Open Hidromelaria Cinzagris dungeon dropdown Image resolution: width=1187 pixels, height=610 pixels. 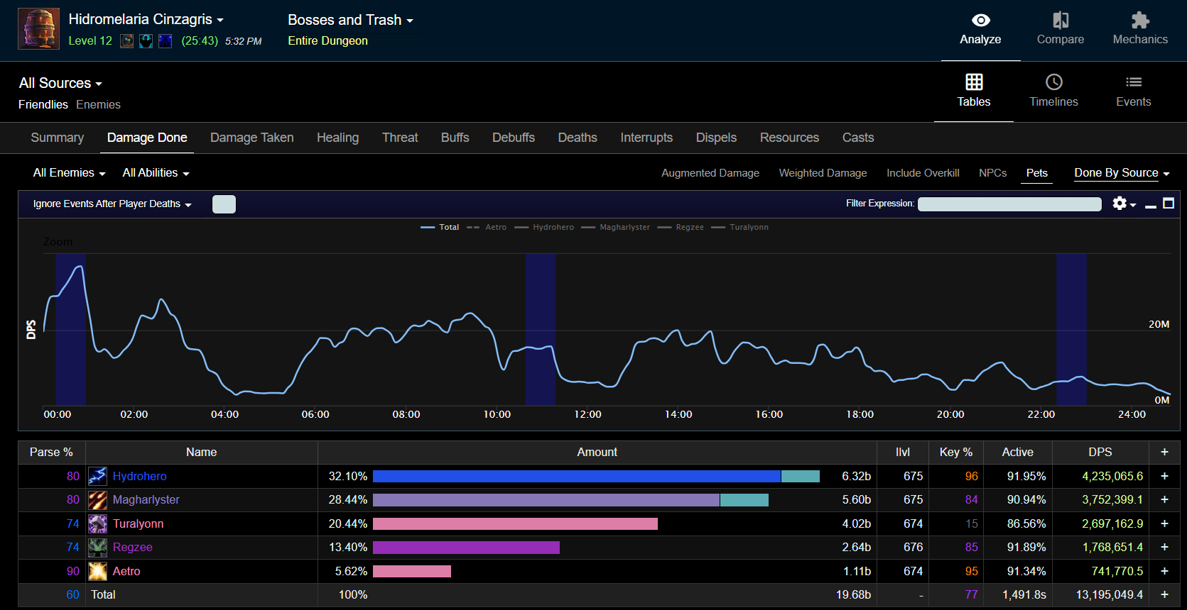coord(146,20)
